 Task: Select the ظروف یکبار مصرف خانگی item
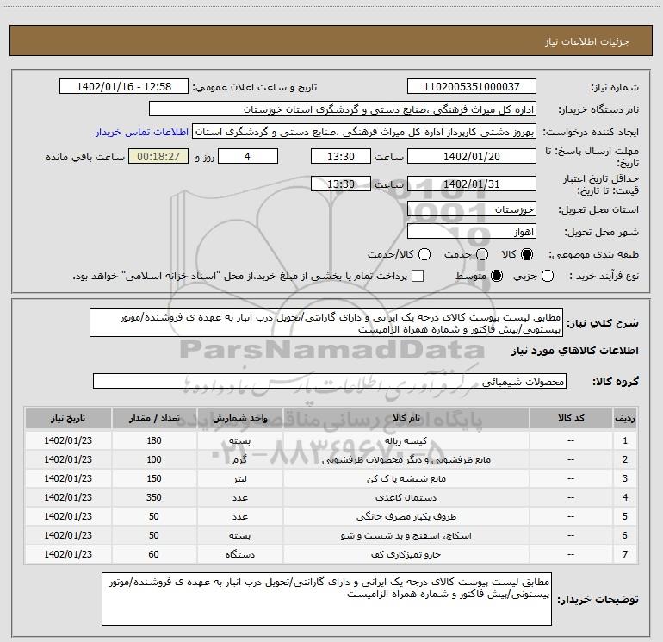click(x=406, y=517)
